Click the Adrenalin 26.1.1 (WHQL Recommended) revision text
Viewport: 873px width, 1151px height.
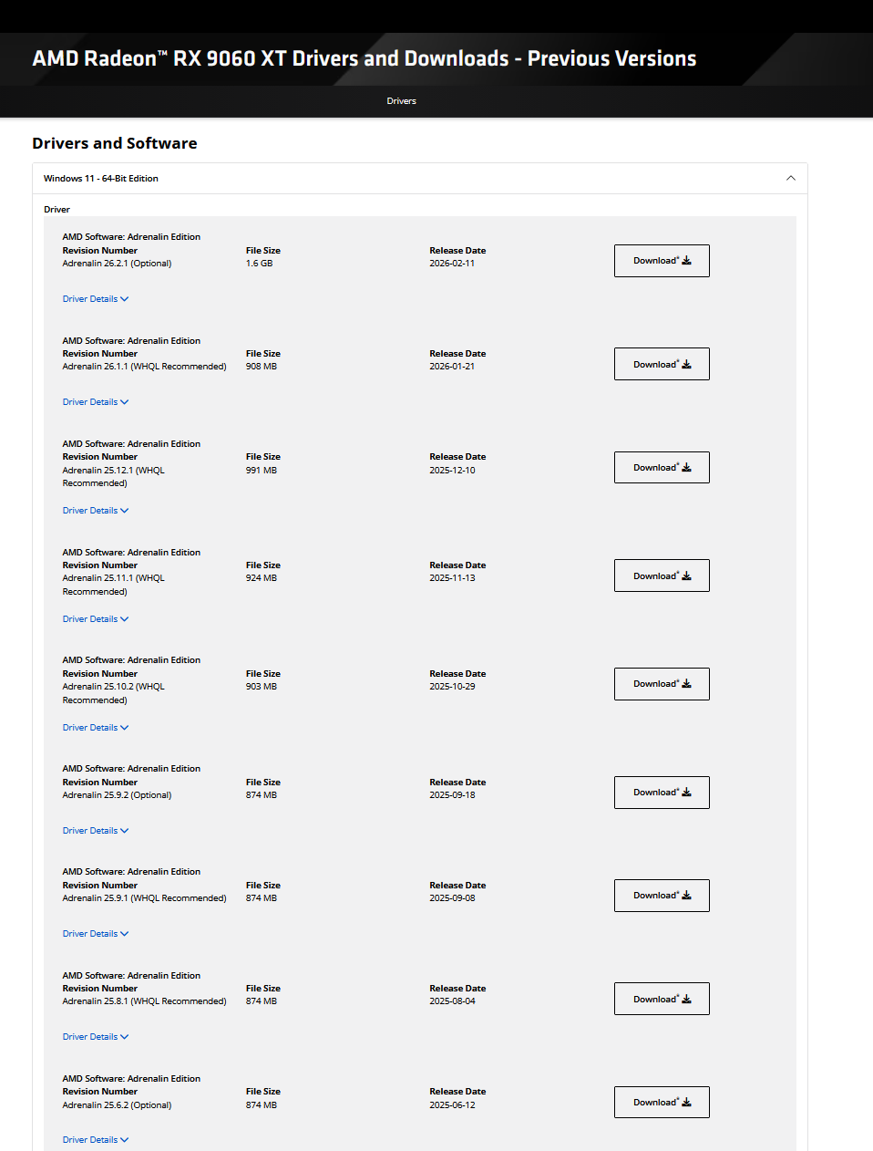pyautogui.click(x=144, y=367)
